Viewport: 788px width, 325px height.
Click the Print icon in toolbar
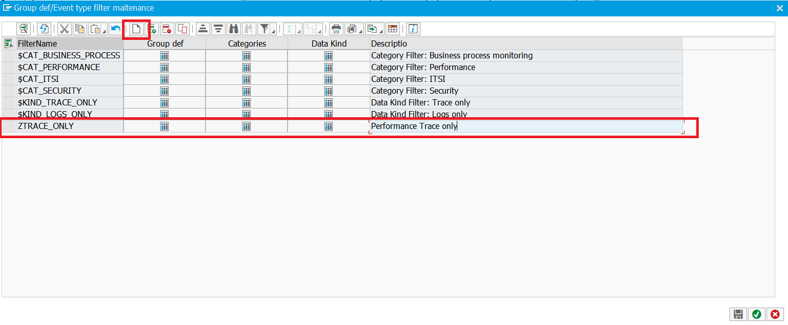(336, 29)
